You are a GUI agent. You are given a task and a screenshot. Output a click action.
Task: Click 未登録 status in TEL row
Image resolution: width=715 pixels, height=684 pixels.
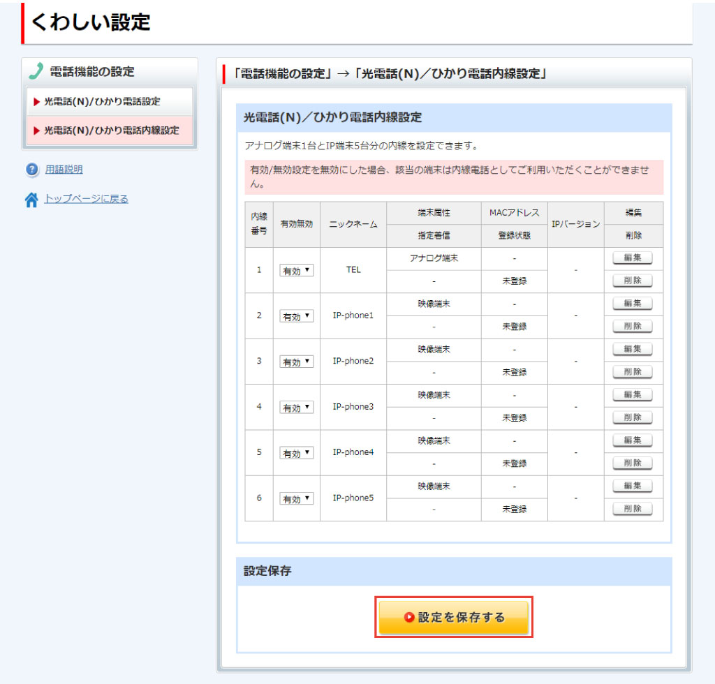(515, 281)
